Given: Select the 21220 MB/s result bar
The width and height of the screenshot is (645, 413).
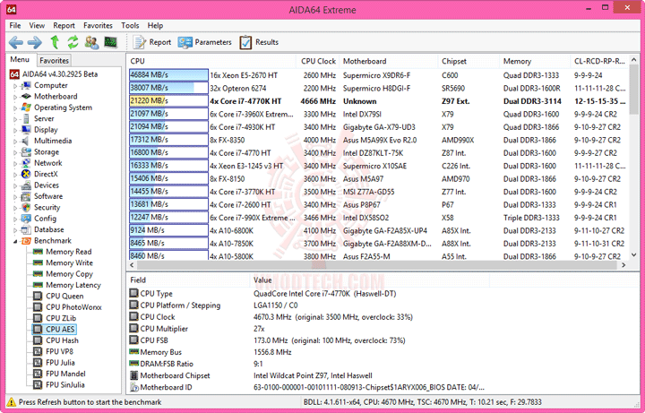Looking at the screenshot, I should tap(168, 100).
